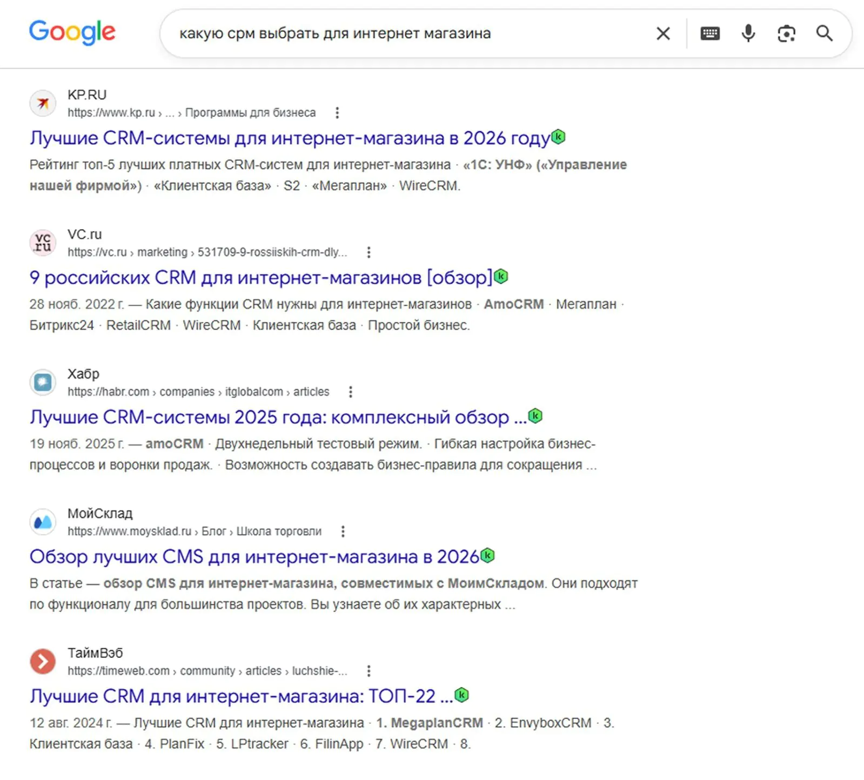The image size is (864, 780).
Task: Click the snippet dated '28 нояб. 2022 г.'
Action: (x=327, y=315)
